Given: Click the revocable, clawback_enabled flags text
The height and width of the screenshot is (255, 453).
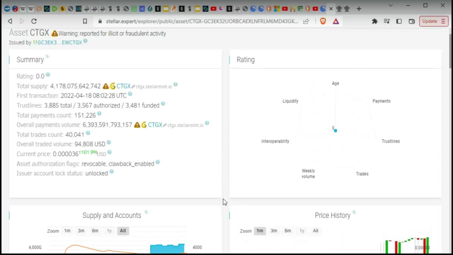Looking at the screenshot, I should 118,164.
